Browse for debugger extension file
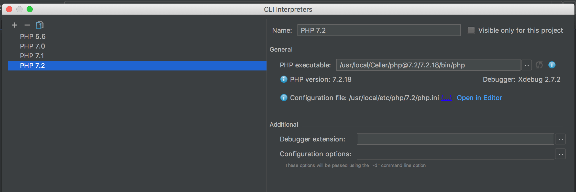576x192 pixels. click(561, 139)
